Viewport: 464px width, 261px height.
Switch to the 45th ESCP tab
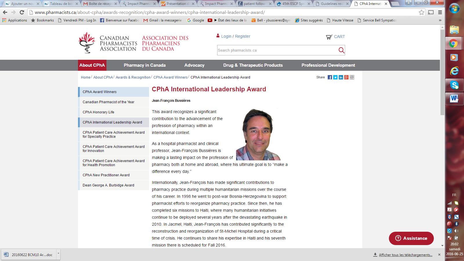coord(293,4)
